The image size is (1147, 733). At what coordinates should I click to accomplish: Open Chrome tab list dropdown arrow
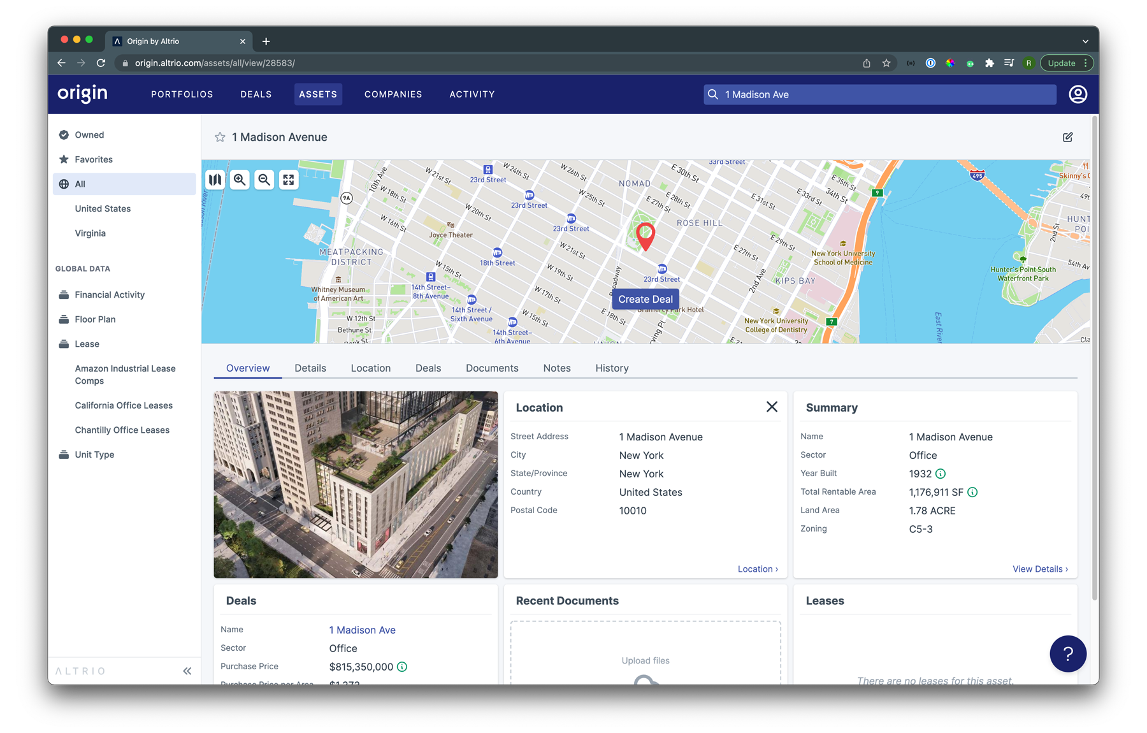(1085, 41)
